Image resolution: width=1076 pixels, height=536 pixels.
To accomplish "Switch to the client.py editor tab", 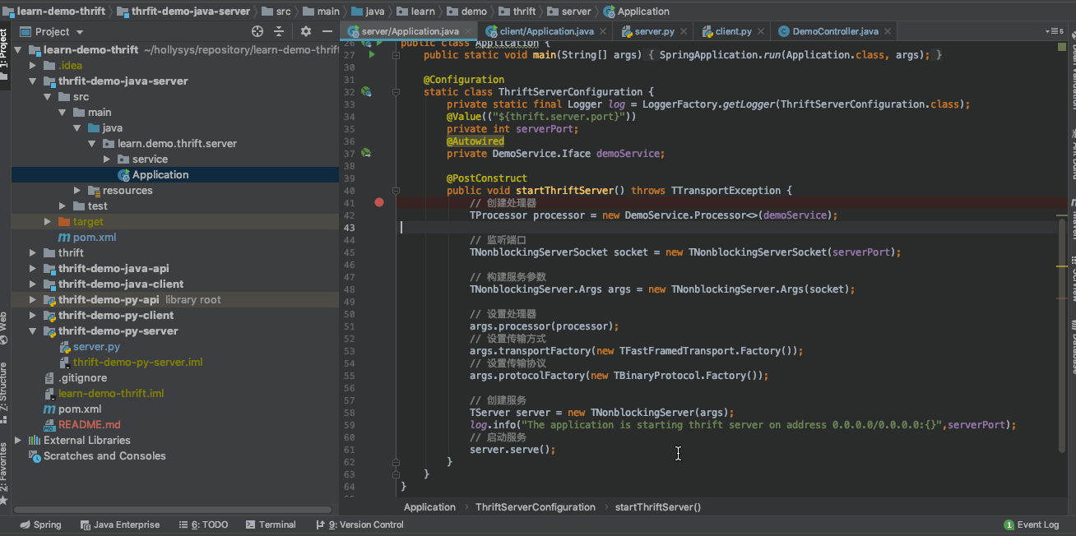I will 733,32.
